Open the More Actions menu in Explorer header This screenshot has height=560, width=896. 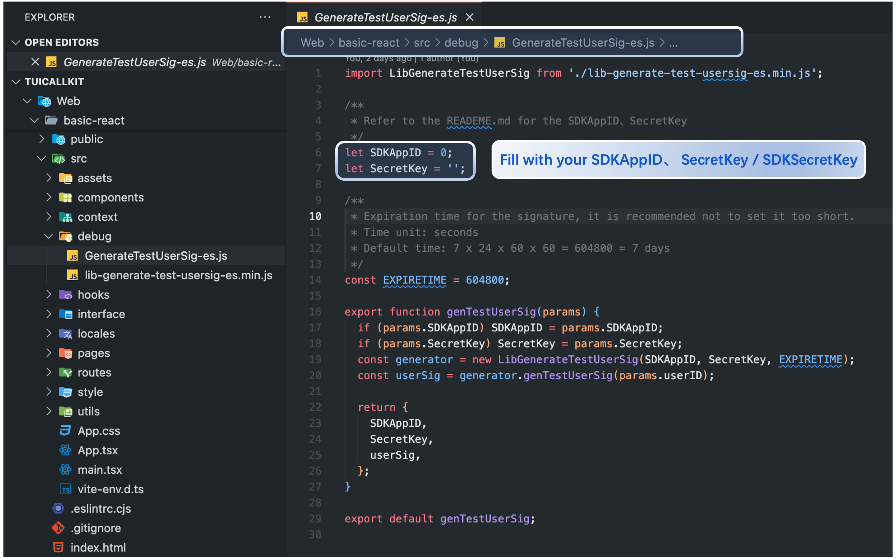pyautogui.click(x=265, y=17)
